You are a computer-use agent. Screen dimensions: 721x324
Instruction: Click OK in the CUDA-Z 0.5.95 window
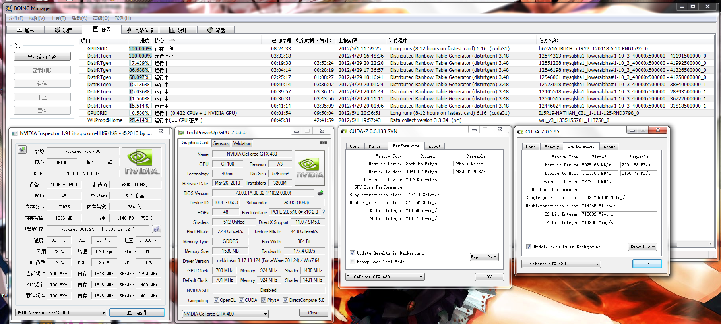click(x=647, y=264)
